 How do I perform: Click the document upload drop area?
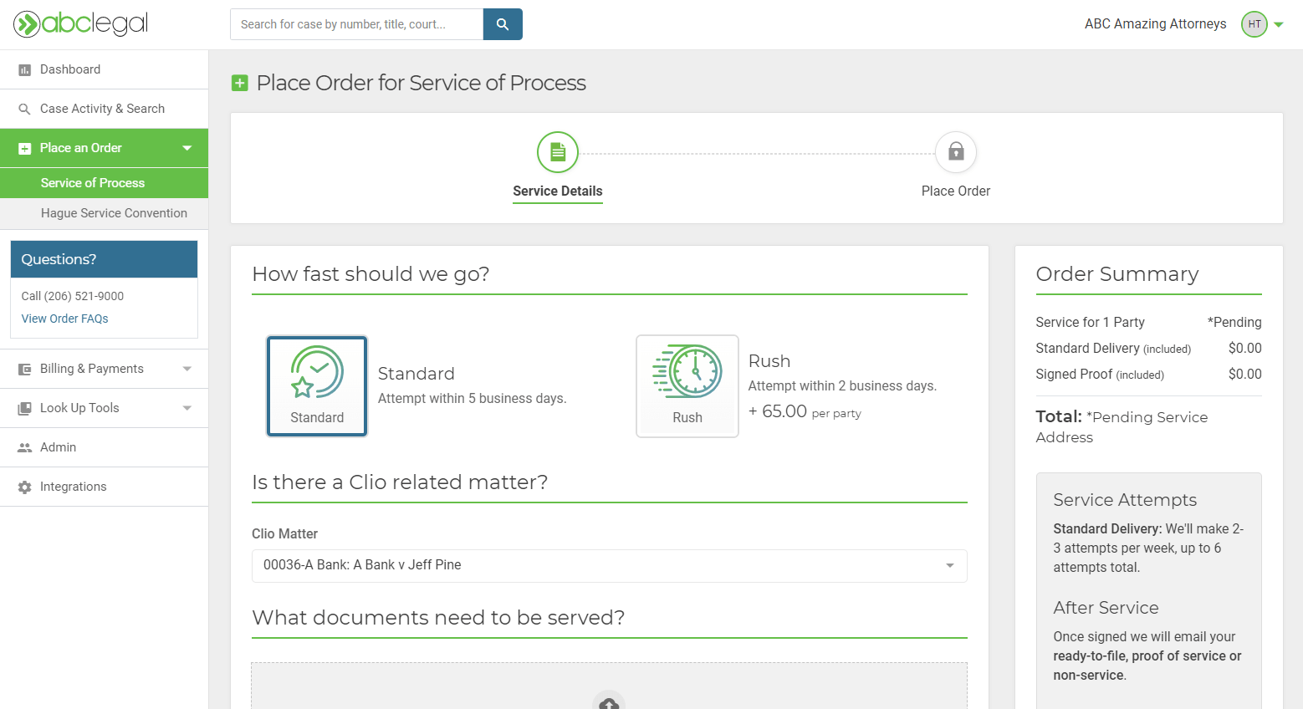610,686
